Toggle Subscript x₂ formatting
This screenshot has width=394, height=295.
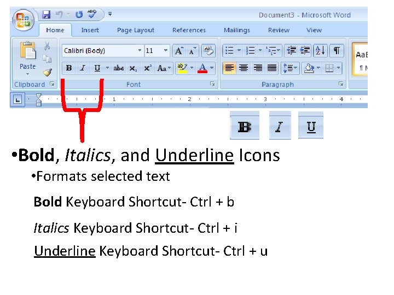[133, 68]
